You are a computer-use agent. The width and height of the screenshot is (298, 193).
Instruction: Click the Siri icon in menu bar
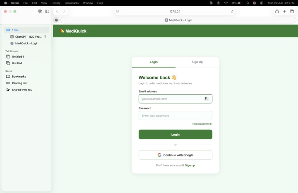pyautogui.click(x=254, y=3)
